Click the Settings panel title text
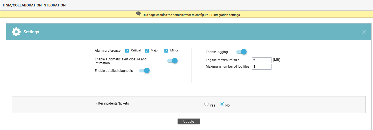373x130 pixels. click(31, 32)
